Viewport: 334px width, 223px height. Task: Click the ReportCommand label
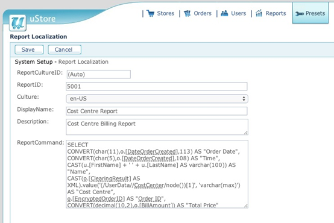(40, 143)
